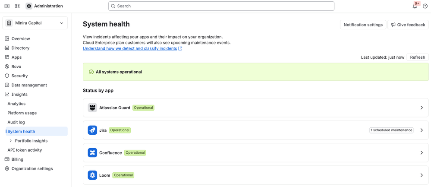This screenshot has height=187, width=431.
Task: Click the Atlassian Guard shield icon
Action: tap(92, 108)
